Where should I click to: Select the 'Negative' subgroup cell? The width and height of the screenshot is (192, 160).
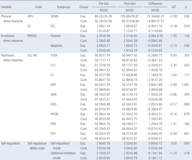[x=56, y=46]
